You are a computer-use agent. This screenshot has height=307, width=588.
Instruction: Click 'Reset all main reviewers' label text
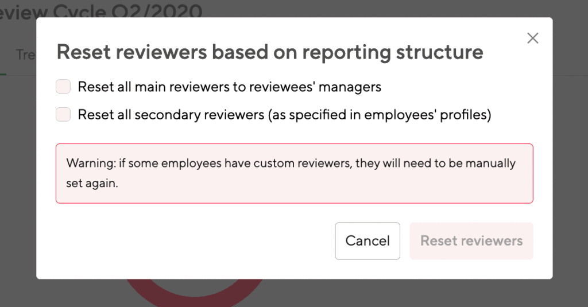230,87
